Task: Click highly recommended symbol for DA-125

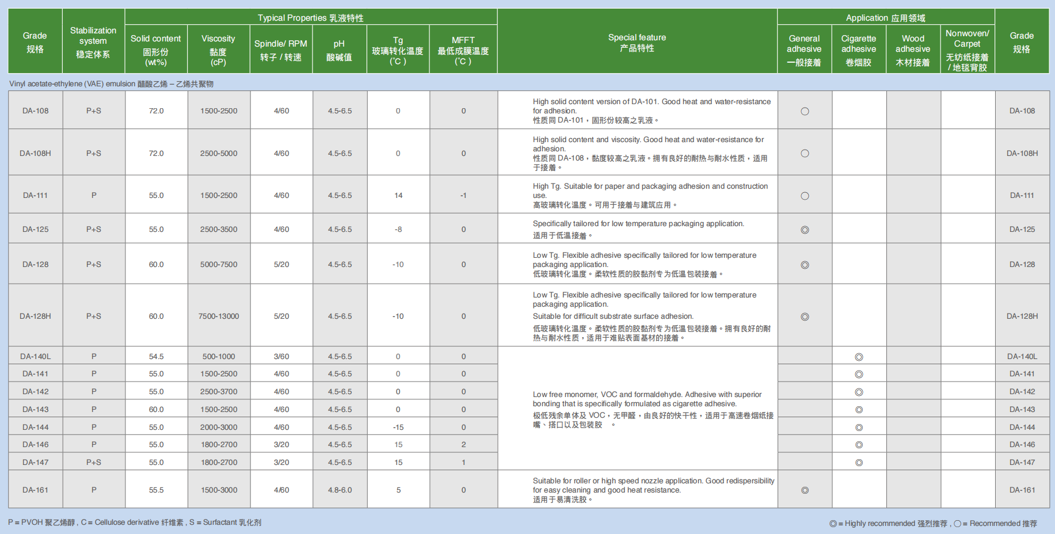Action: [805, 230]
